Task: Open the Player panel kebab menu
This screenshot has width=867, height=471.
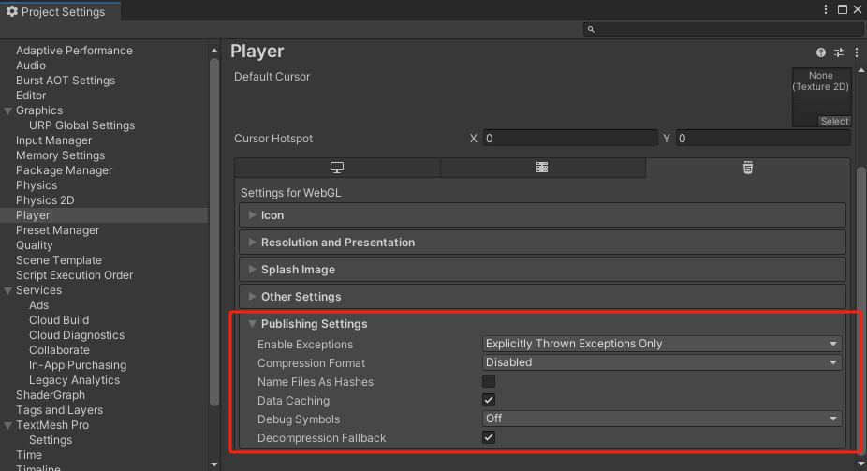Action: click(x=857, y=52)
